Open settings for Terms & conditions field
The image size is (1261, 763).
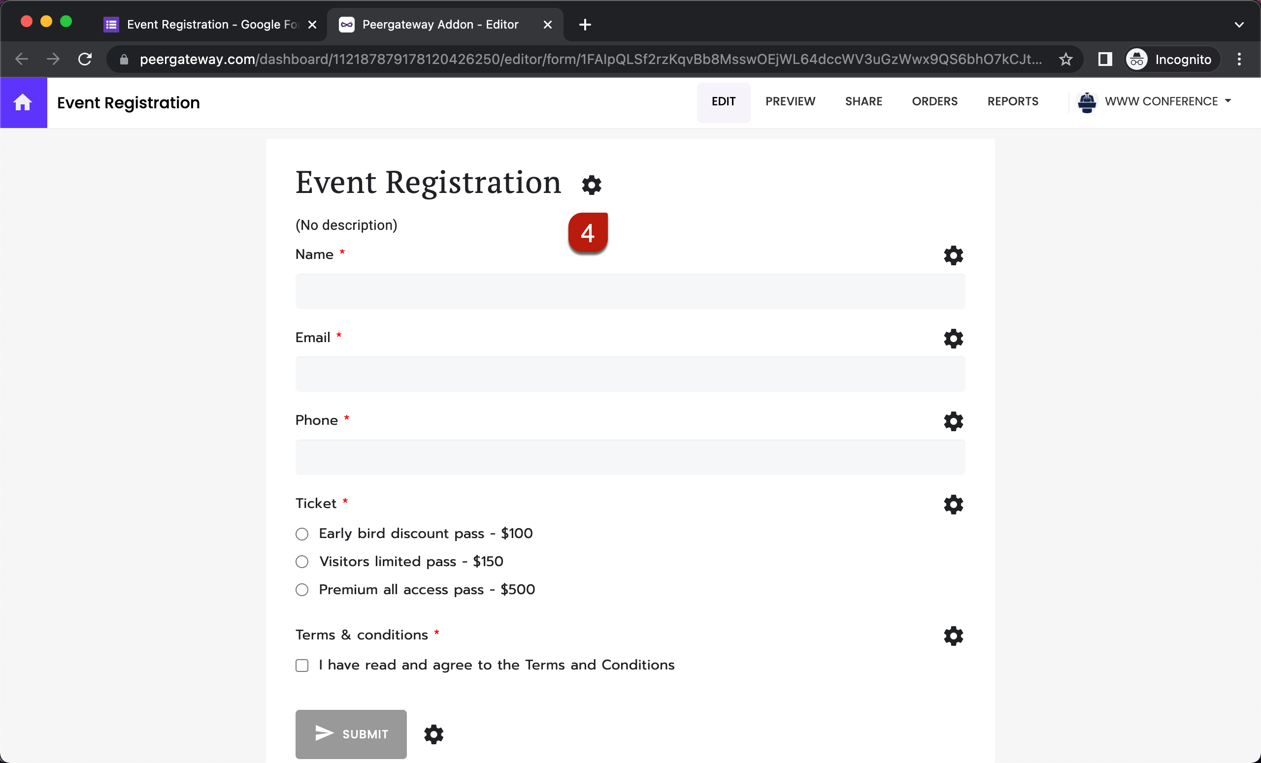tap(953, 636)
